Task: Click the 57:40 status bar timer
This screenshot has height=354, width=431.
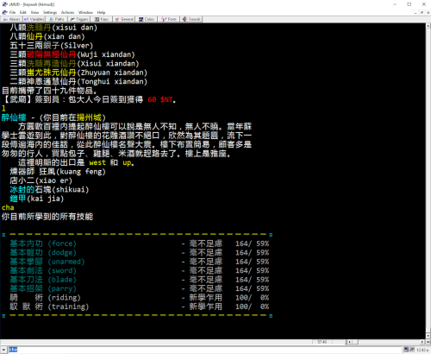Action: pos(322,342)
